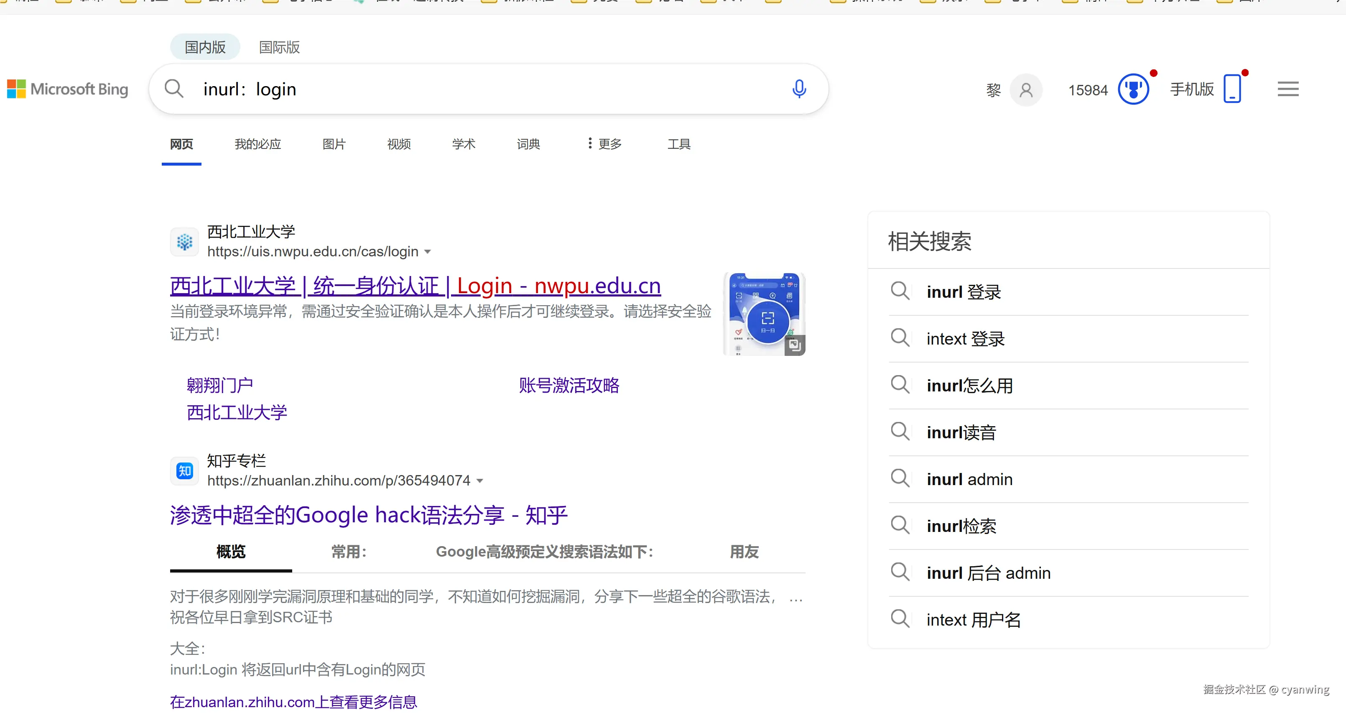The image size is (1346, 713).
Task: Click related search inurl admin
Action: point(969,479)
